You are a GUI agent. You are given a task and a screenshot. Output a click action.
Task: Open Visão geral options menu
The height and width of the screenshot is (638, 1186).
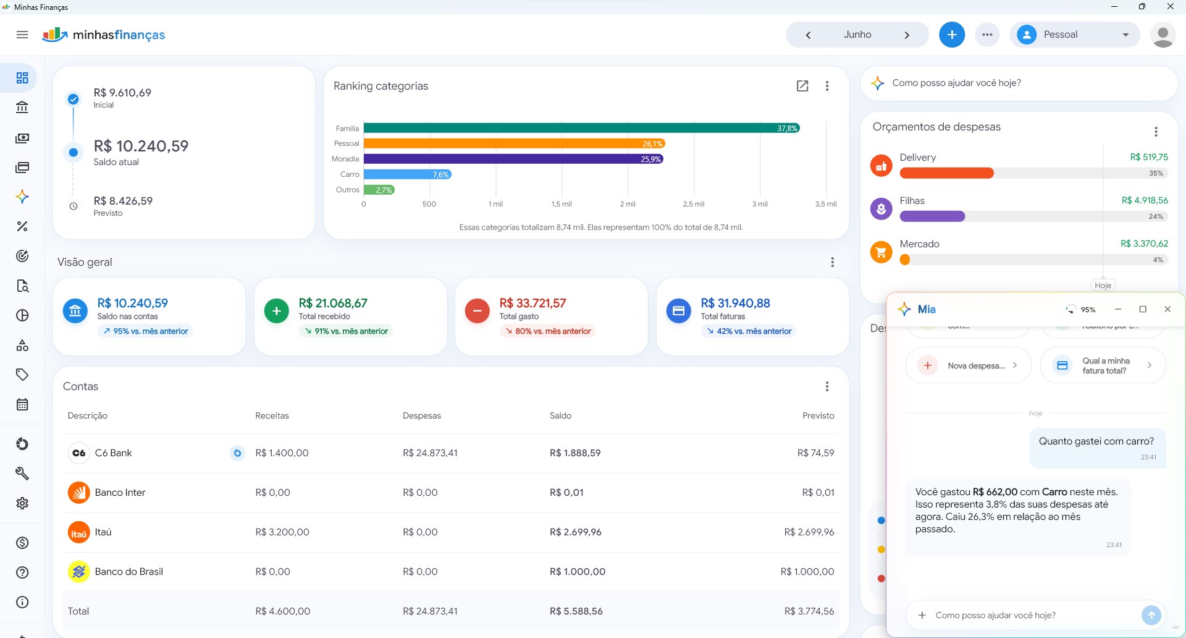[x=833, y=262]
